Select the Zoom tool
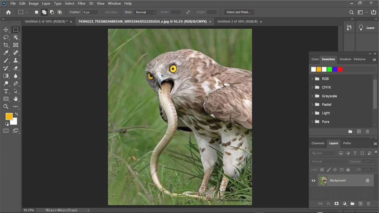The width and height of the screenshot is (379, 213). 6,106
